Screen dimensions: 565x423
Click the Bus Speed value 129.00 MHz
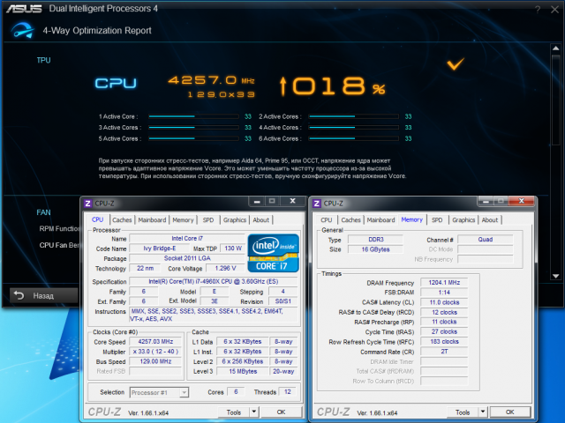155,361
